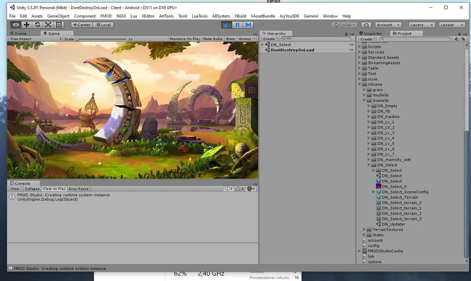Click the Project search field
Viewport: 471px width, 281px height.
(414, 39)
